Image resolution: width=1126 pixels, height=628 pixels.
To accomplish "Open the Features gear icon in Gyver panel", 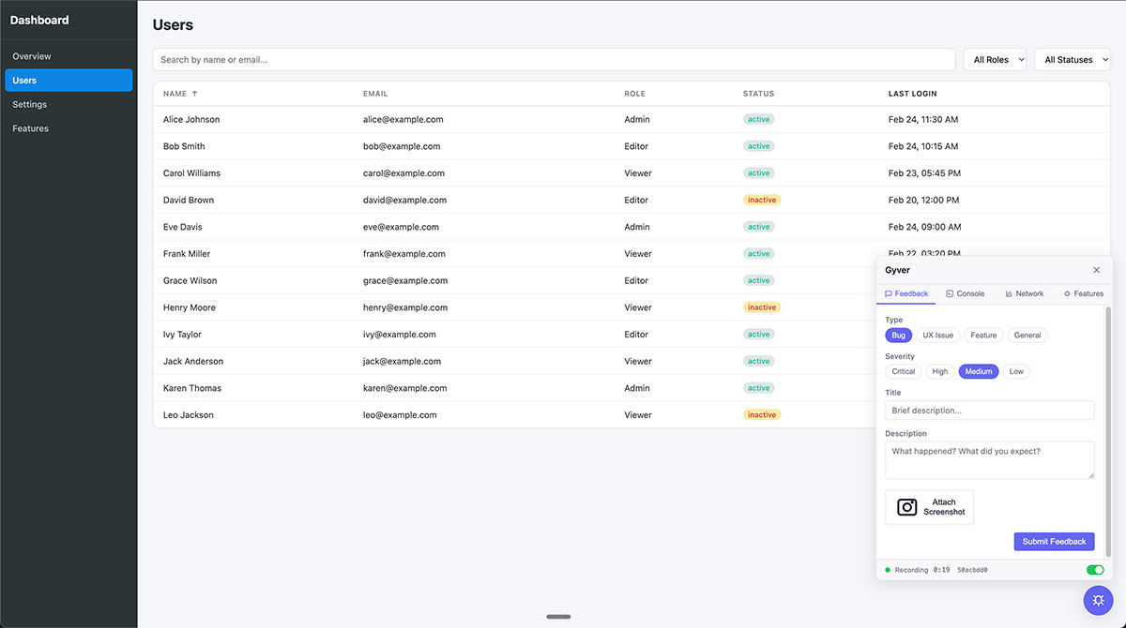I will 1067,293.
